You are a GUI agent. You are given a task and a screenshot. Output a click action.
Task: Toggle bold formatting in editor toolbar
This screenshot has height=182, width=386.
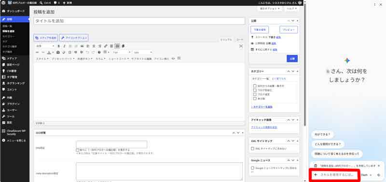58,46
